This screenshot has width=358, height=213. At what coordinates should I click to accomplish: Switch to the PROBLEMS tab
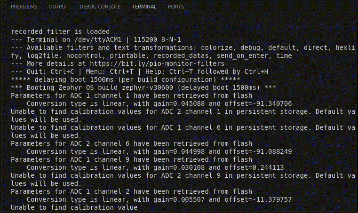24,7
